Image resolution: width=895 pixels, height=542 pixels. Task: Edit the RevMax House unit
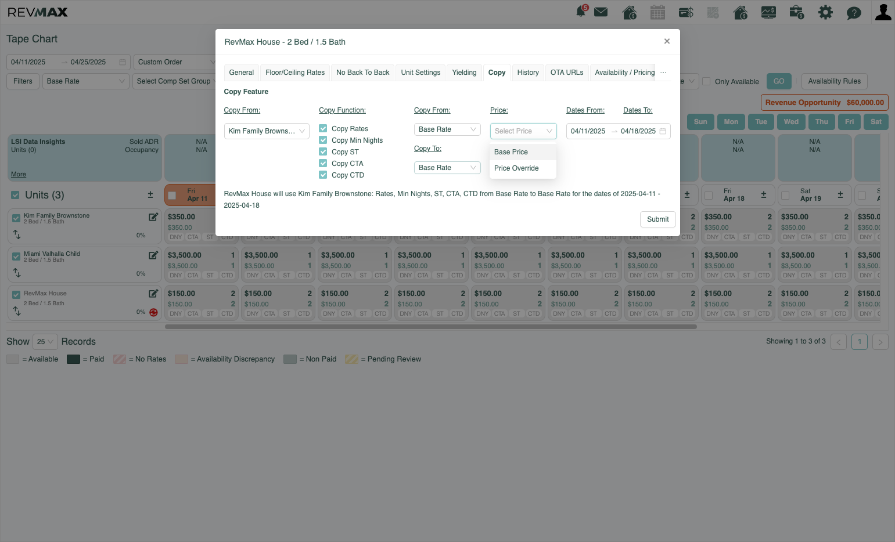pyautogui.click(x=153, y=294)
